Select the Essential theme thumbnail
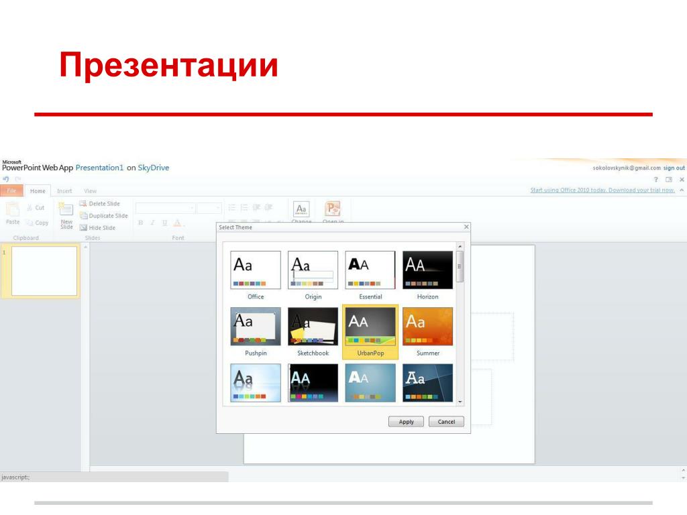Screen dimensions: 687x515 370,270
